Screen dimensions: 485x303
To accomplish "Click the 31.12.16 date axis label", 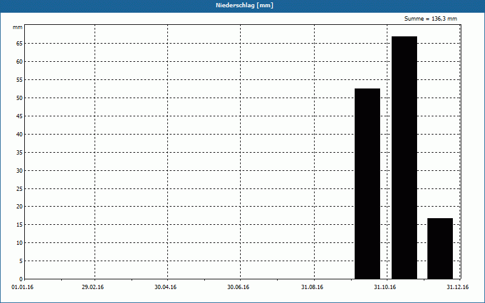I will click(x=458, y=287).
